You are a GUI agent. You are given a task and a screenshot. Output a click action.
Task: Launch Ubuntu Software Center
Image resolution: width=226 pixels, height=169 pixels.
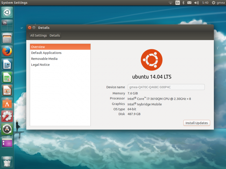[x=7, y=103]
